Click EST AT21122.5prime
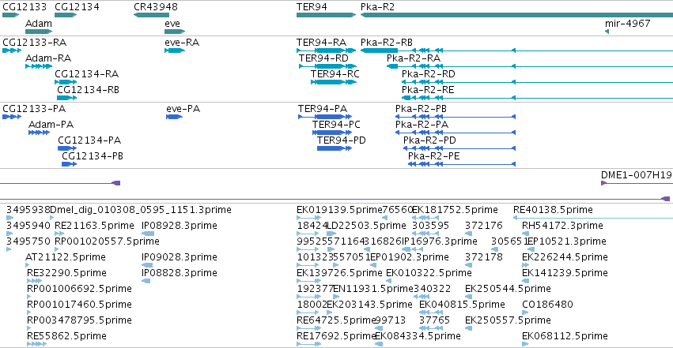This screenshot has width=673, height=348. pos(66,257)
